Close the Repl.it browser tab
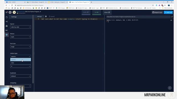 (x=88, y=2)
